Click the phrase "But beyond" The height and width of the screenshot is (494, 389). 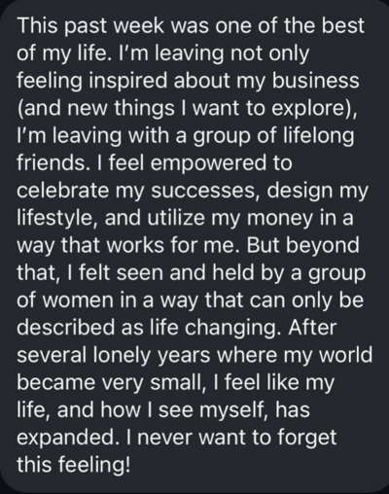coord(302,245)
